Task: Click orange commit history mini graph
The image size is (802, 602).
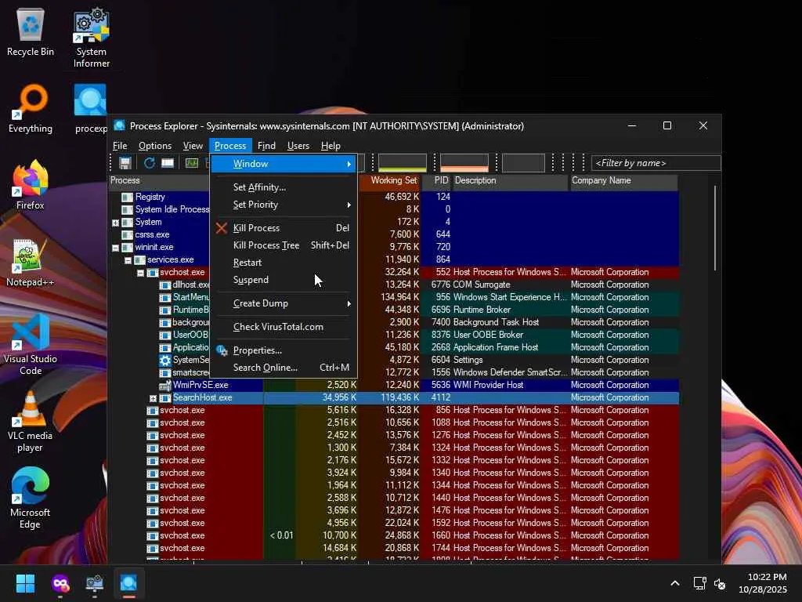Action: (464, 163)
